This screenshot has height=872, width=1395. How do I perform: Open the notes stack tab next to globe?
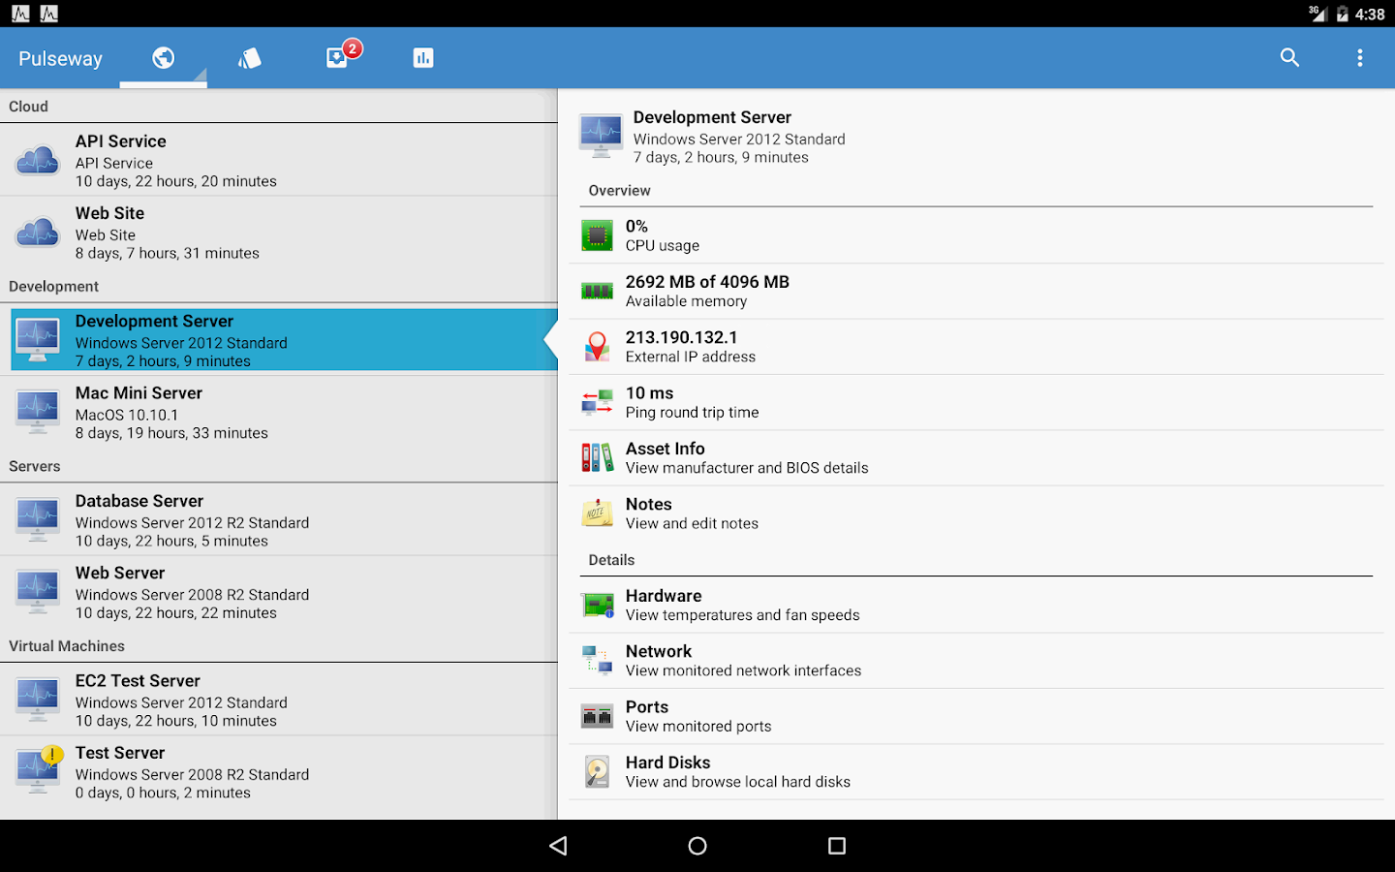250,58
